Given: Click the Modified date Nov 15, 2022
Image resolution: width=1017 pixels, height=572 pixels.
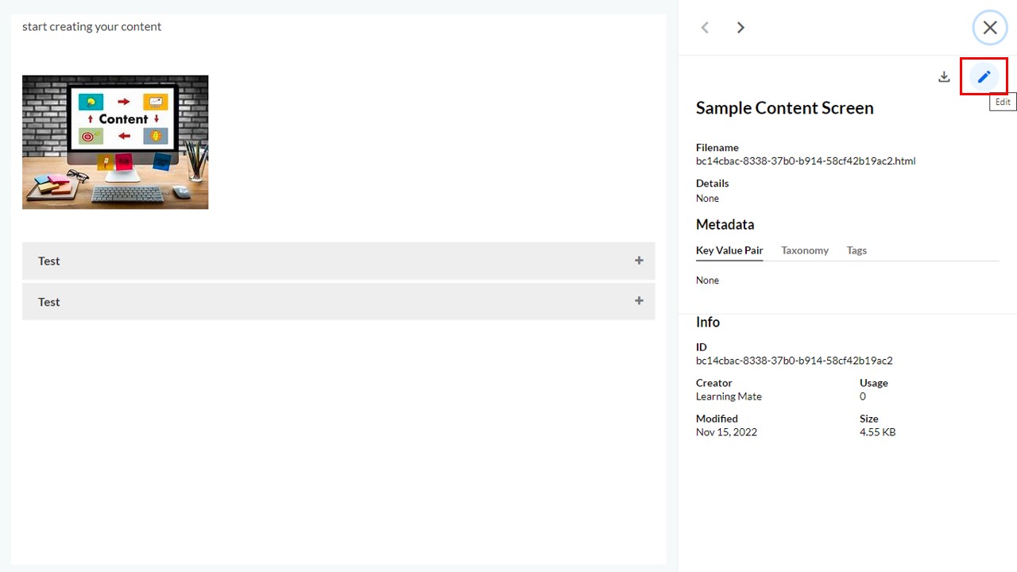Looking at the screenshot, I should pos(726,432).
